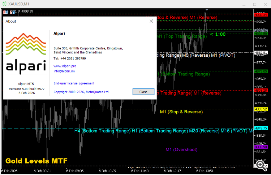Click the purple 4833.98 price label
The width and height of the screenshot is (271, 175).
coord(261,147)
